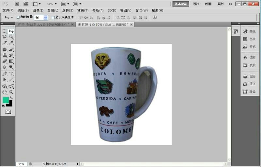Toggle Quick Mask mode button
Viewport: 261px width, 167px height.
coord(8,112)
